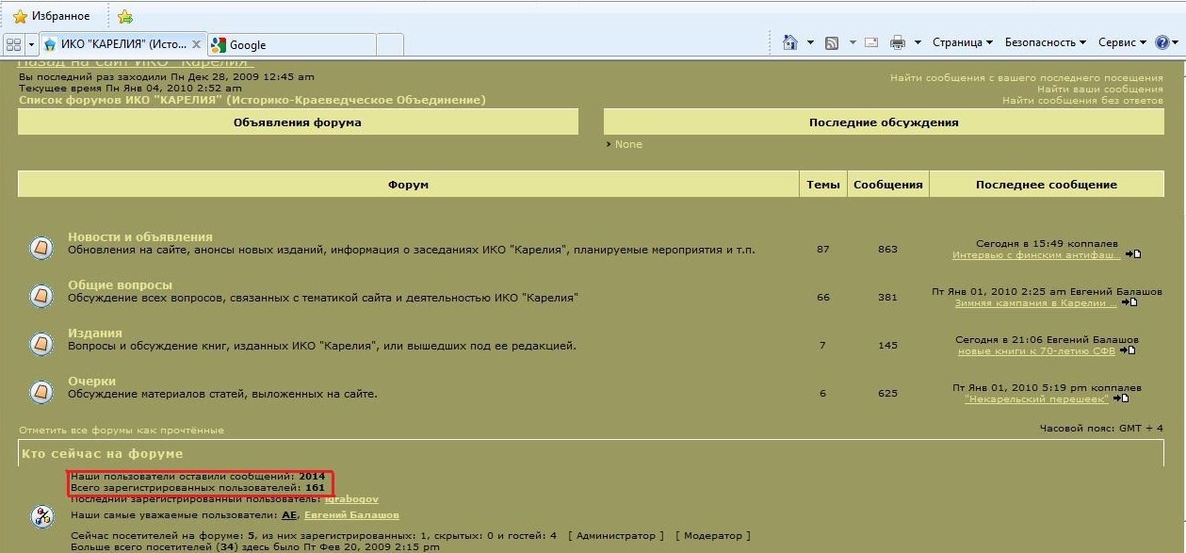Click the Print toolbar icon
1186x553 pixels.
[x=898, y=42]
